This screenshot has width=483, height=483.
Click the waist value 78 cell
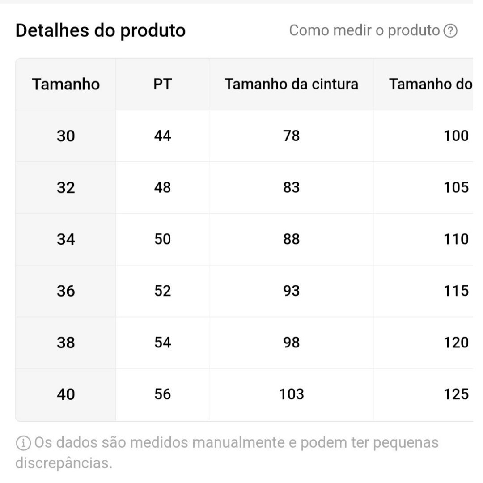pyautogui.click(x=291, y=136)
